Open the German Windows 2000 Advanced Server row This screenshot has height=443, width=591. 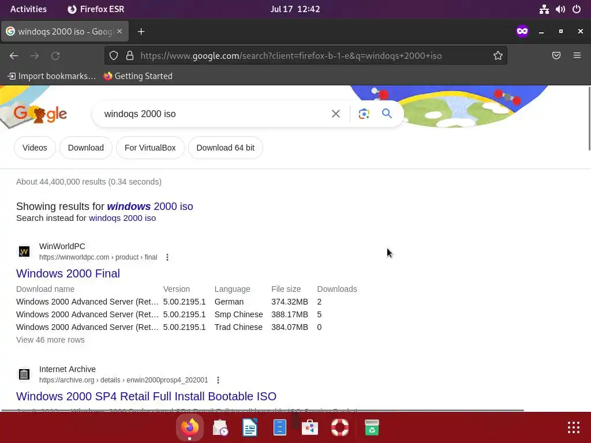coord(169,302)
